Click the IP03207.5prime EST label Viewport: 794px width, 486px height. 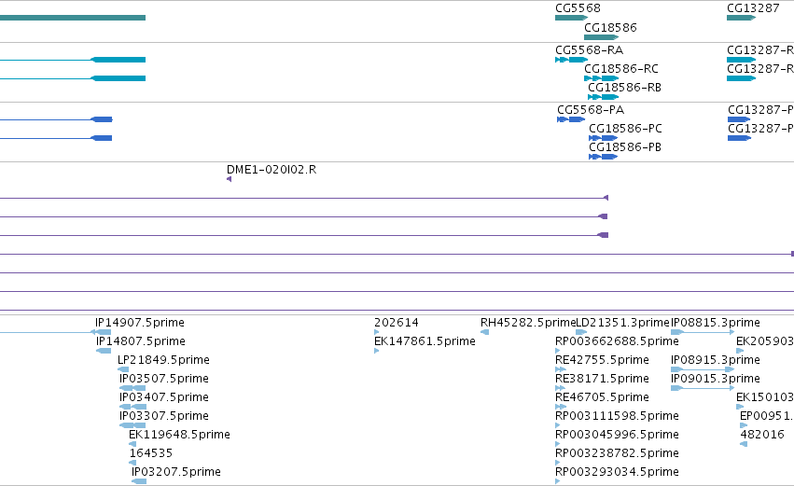pos(176,472)
